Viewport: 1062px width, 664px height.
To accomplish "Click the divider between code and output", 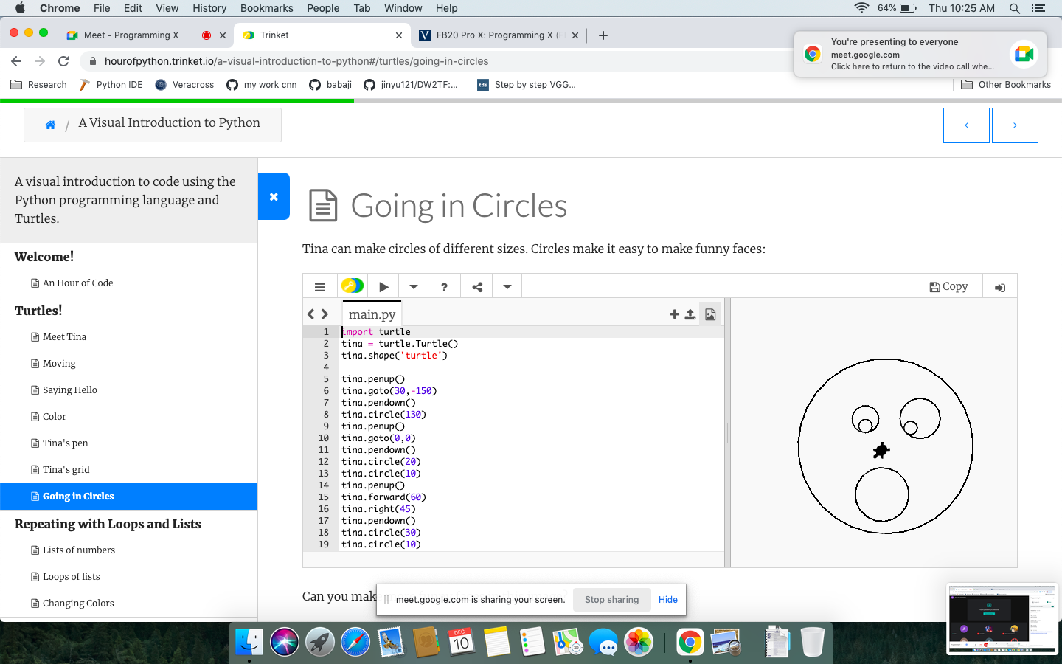I will click(727, 432).
